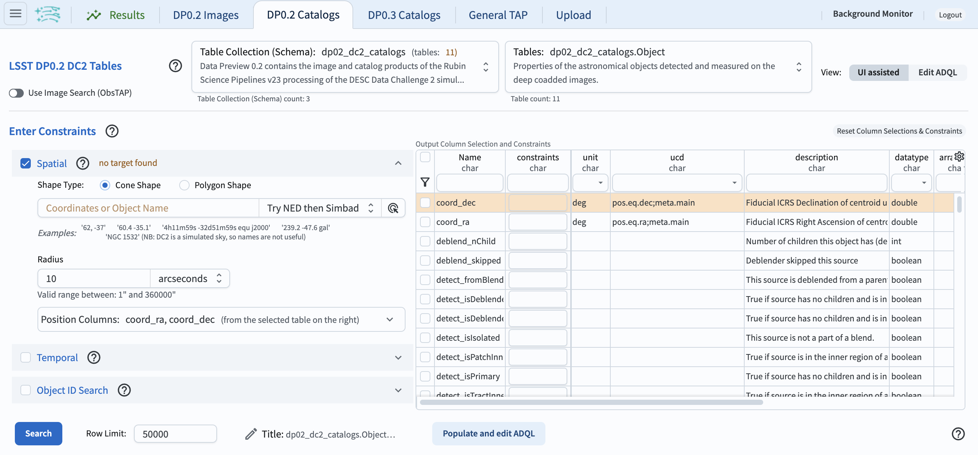
Task: Open Enter Constraints help
Action: pyautogui.click(x=112, y=131)
